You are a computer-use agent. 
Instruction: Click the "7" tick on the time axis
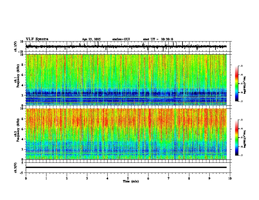(x=169, y=178)
